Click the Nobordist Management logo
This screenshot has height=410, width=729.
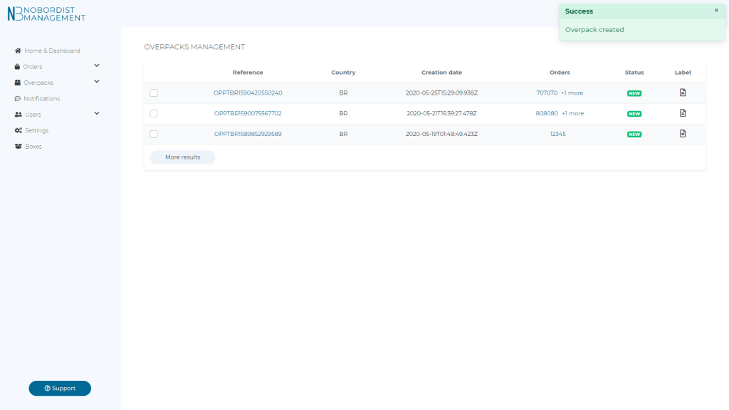[x=46, y=14]
